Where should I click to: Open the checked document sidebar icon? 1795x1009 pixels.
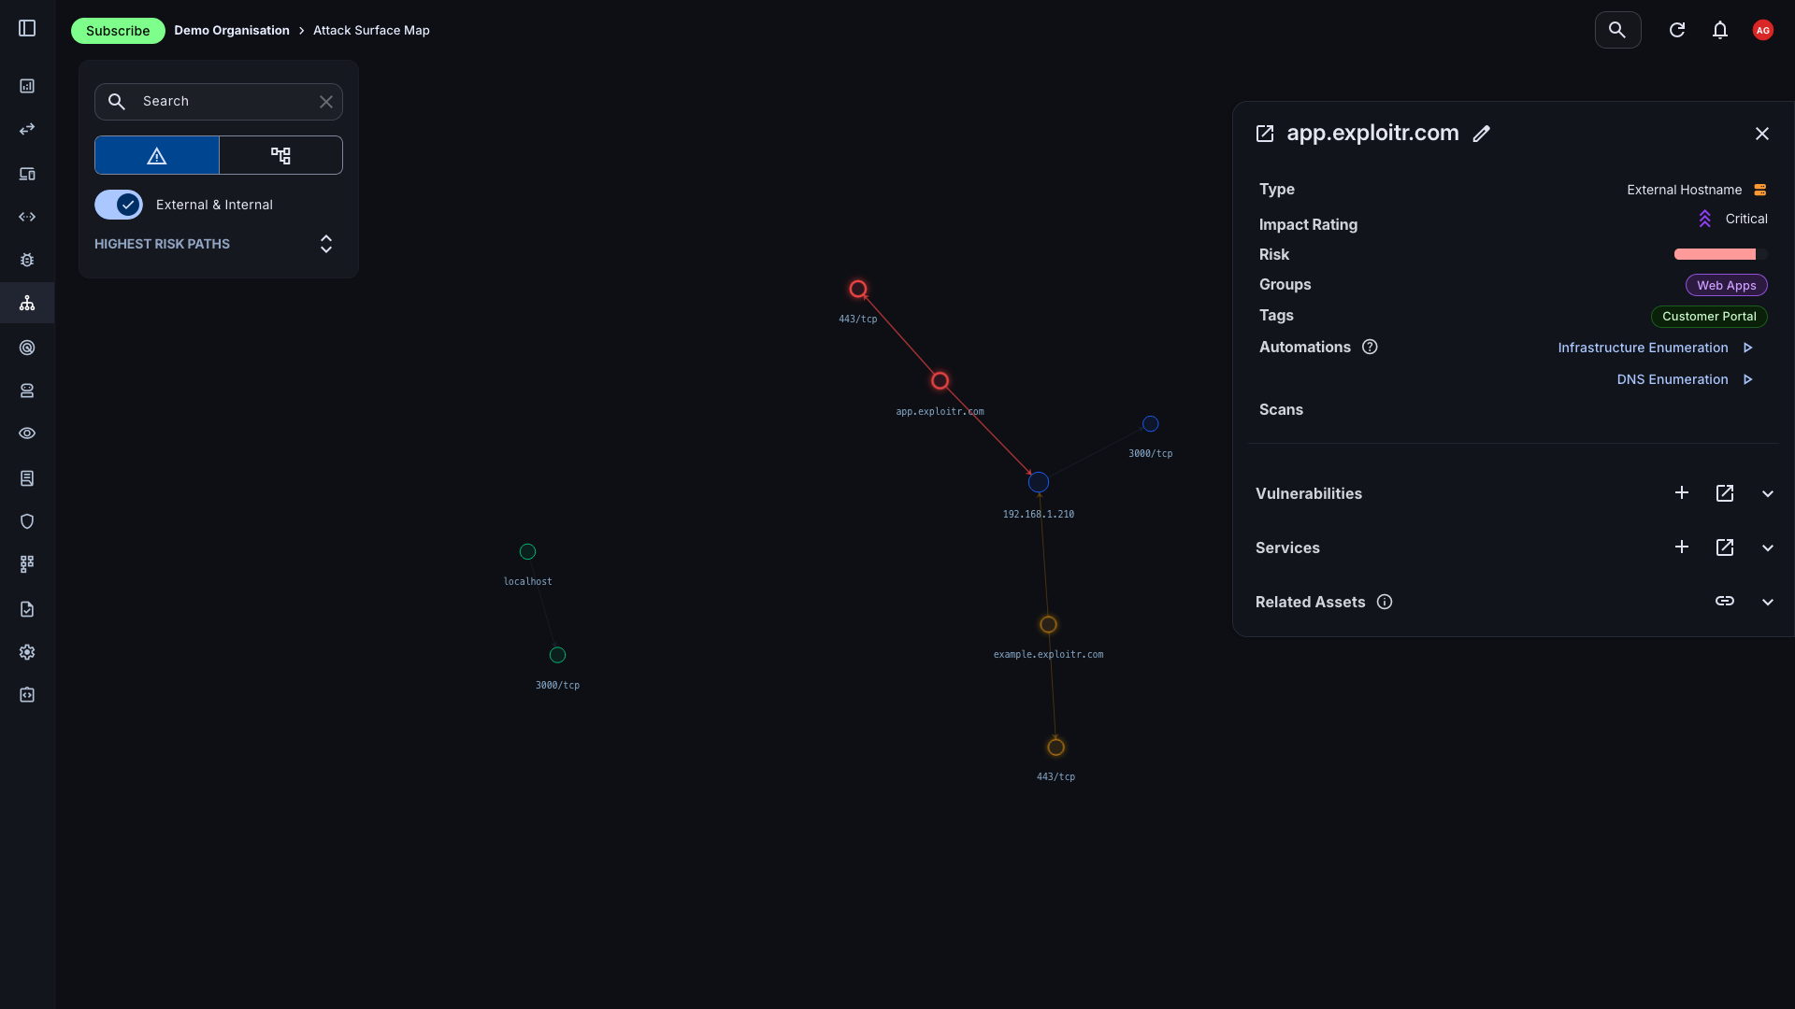point(27,609)
